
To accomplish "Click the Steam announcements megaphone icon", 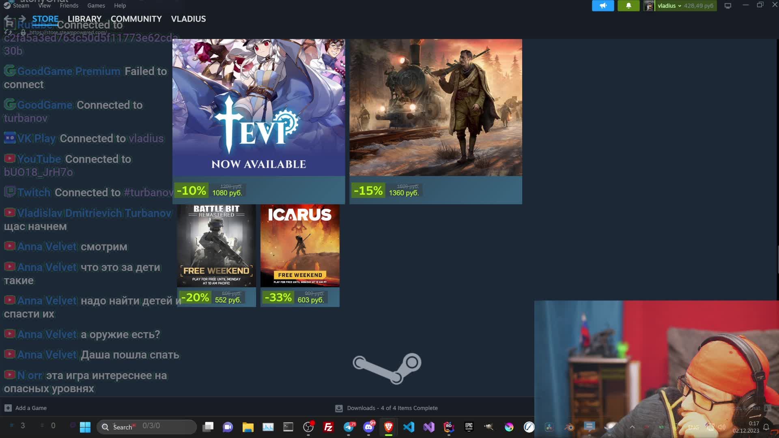I will (603, 6).
